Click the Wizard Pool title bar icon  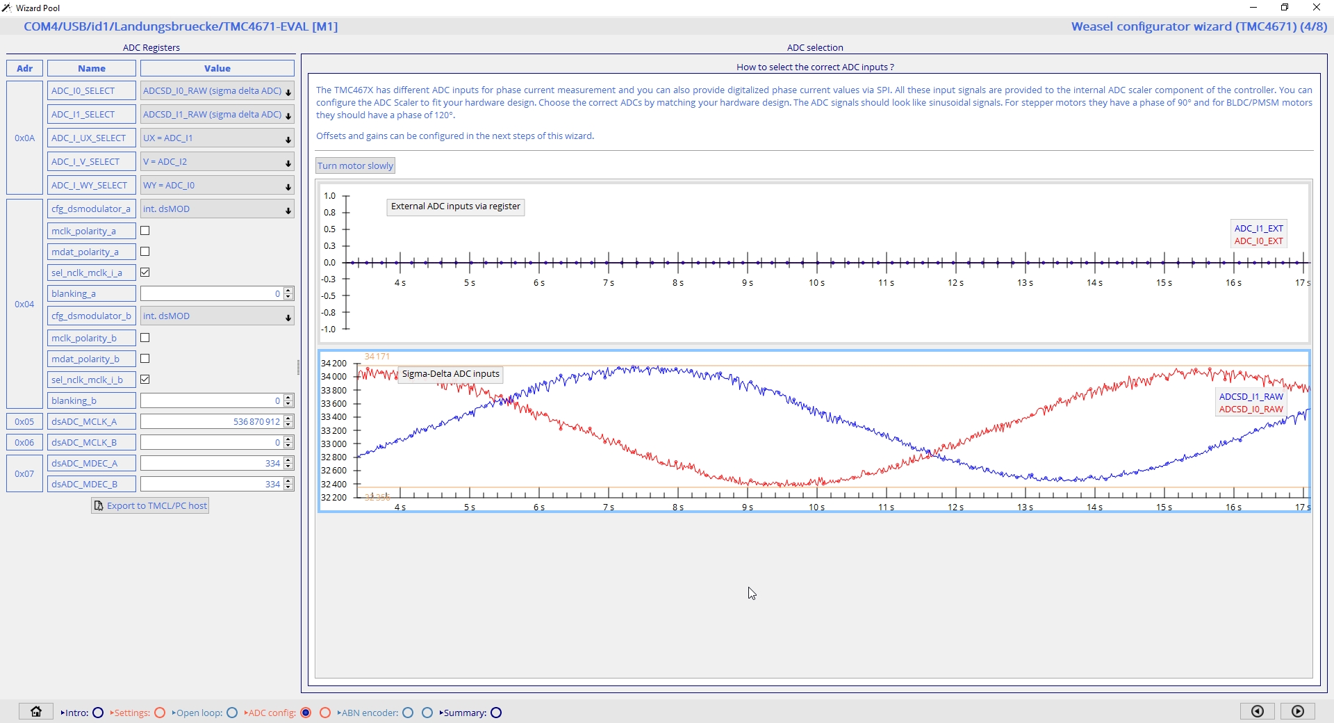pos(7,8)
